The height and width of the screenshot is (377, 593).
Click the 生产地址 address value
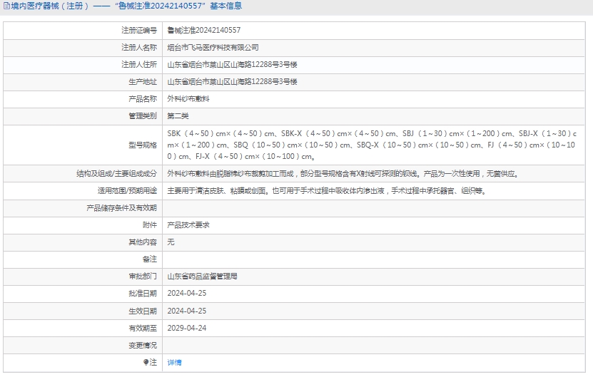tap(232, 82)
